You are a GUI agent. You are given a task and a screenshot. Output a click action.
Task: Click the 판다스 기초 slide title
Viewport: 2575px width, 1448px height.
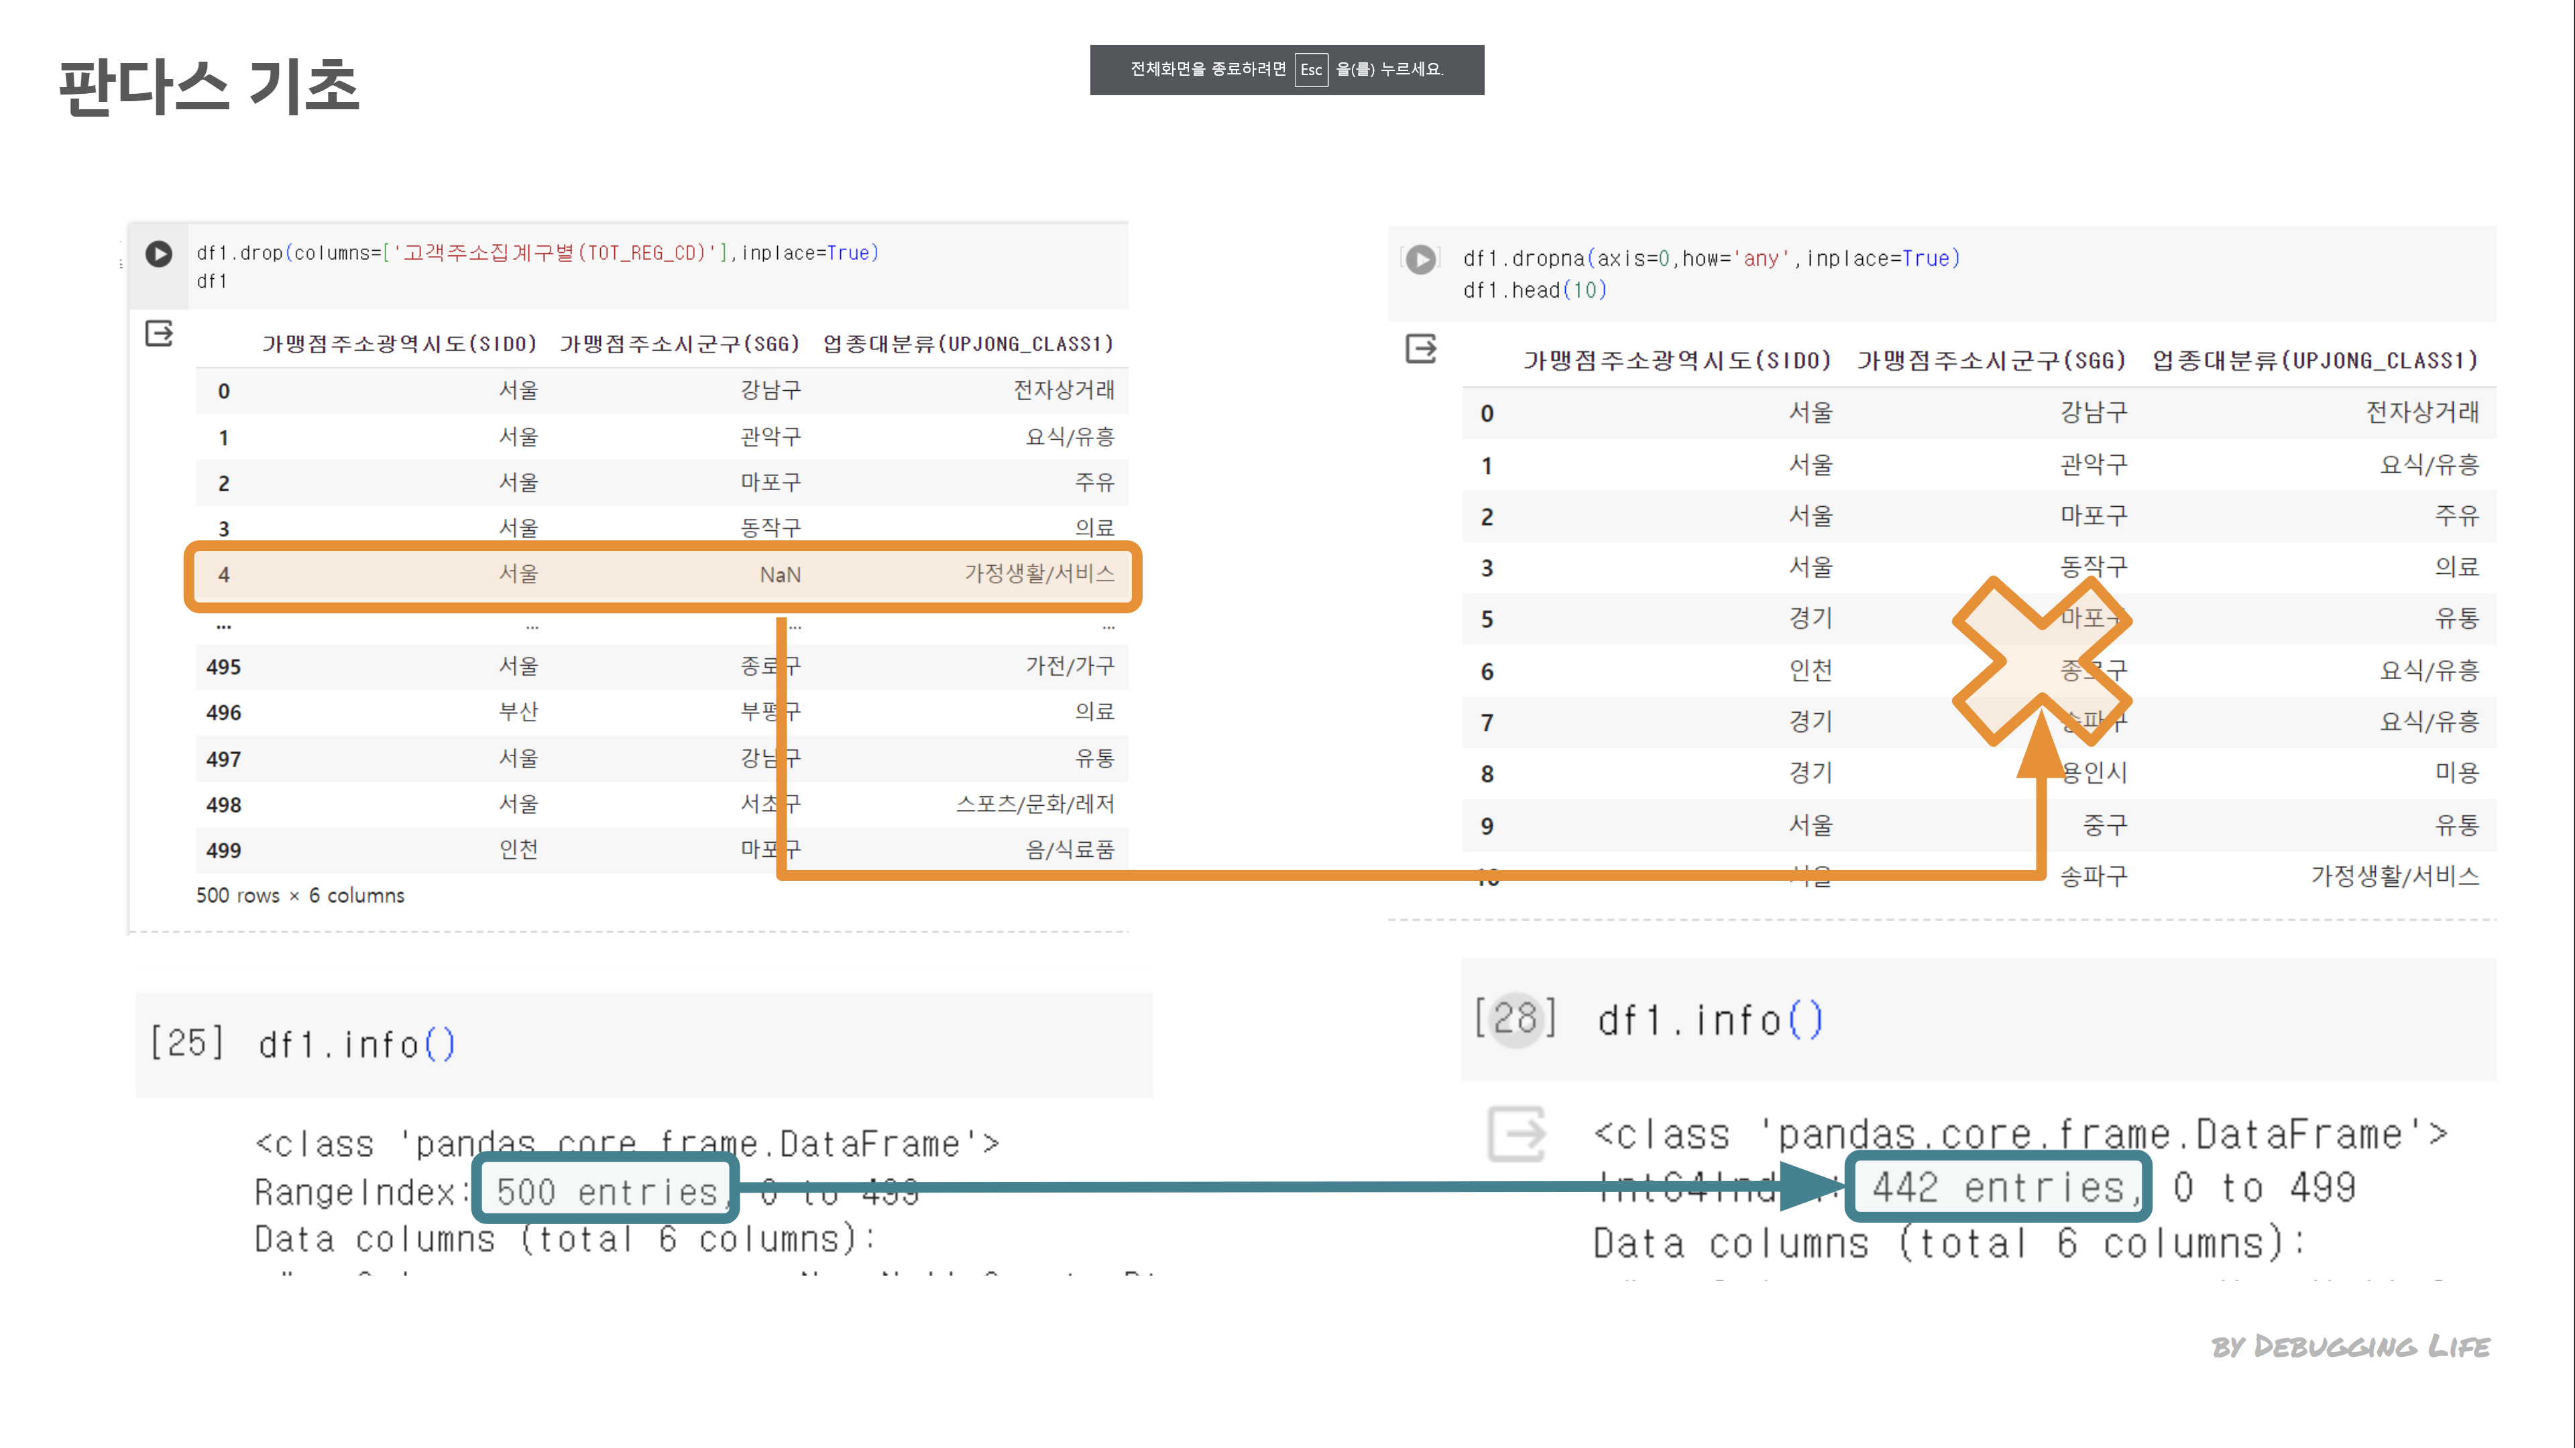(209, 86)
